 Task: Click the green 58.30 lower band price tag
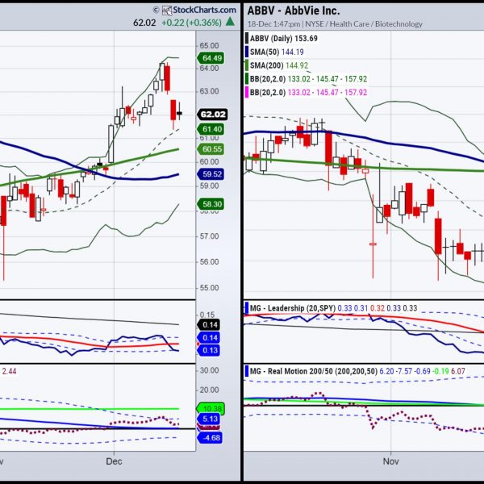[x=211, y=204]
